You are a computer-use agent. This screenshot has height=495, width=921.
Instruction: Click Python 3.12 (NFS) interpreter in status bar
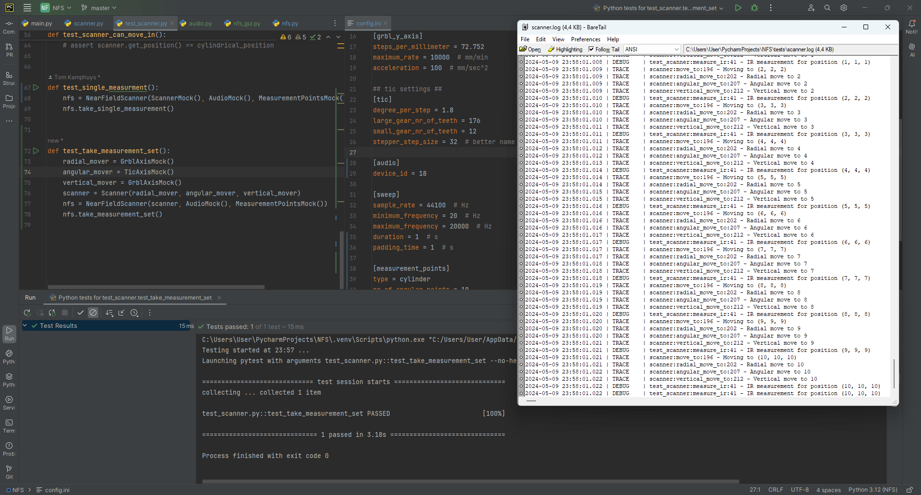point(873,490)
